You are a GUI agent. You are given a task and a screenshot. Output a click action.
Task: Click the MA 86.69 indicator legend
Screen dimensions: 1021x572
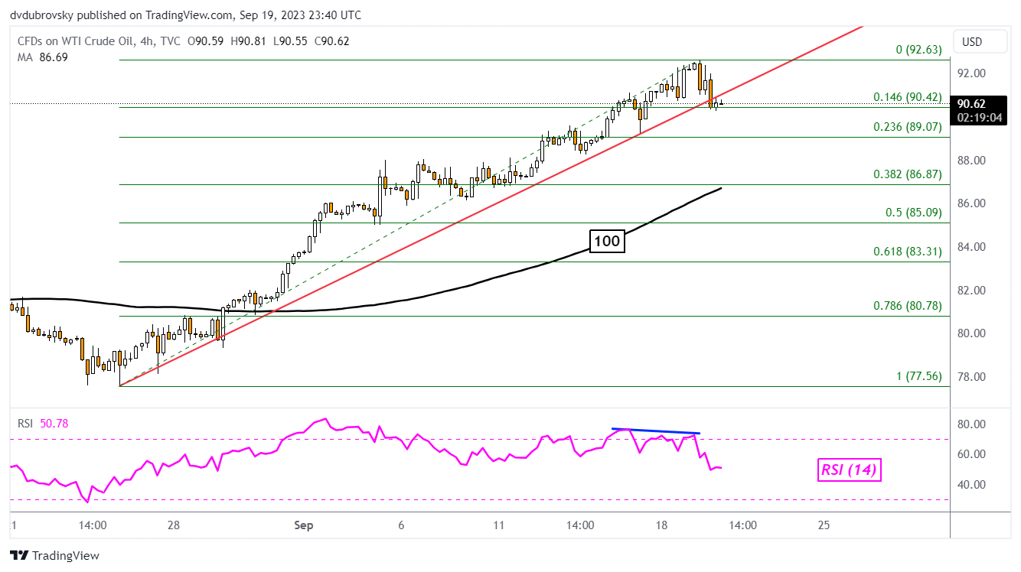click(43, 57)
